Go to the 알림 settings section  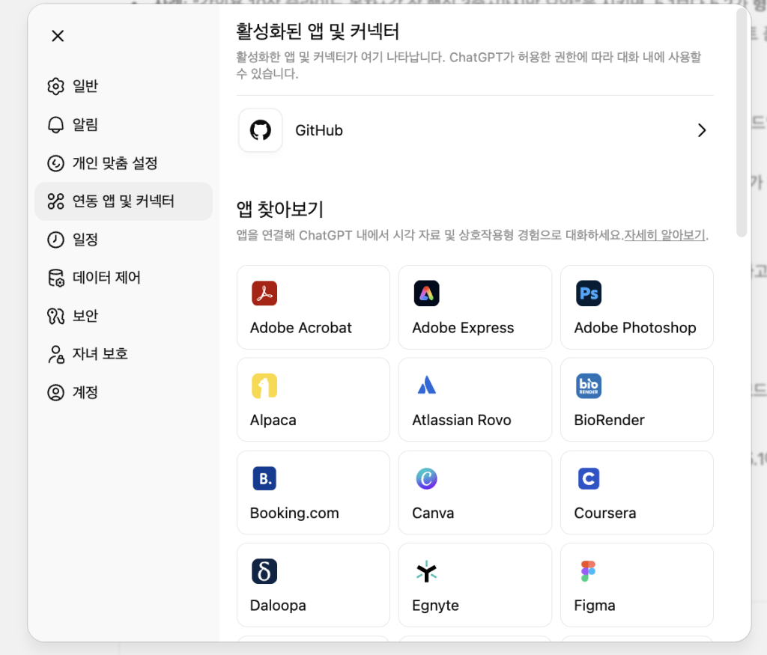pyautogui.click(x=124, y=125)
